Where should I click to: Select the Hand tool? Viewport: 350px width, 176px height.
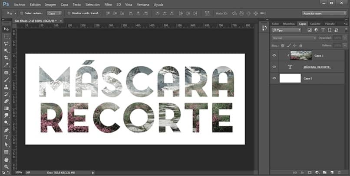pyautogui.click(x=6, y=159)
